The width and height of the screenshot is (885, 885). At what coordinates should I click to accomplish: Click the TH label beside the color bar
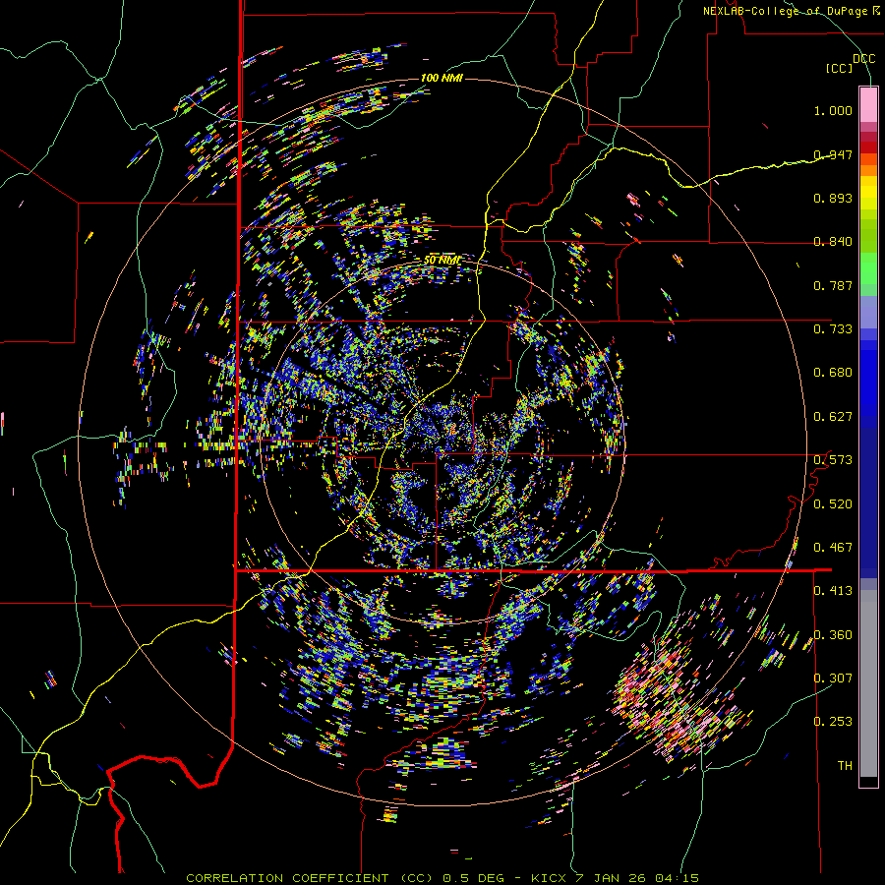coord(845,766)
